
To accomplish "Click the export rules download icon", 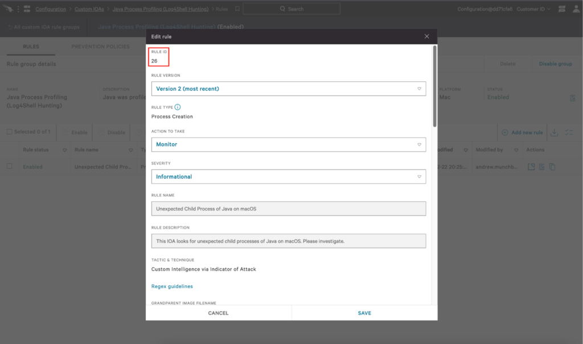I will coord(553,132).
